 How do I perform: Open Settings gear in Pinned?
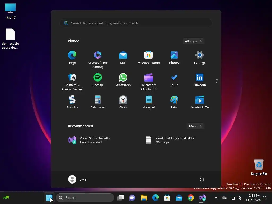(x=200, y=58)
